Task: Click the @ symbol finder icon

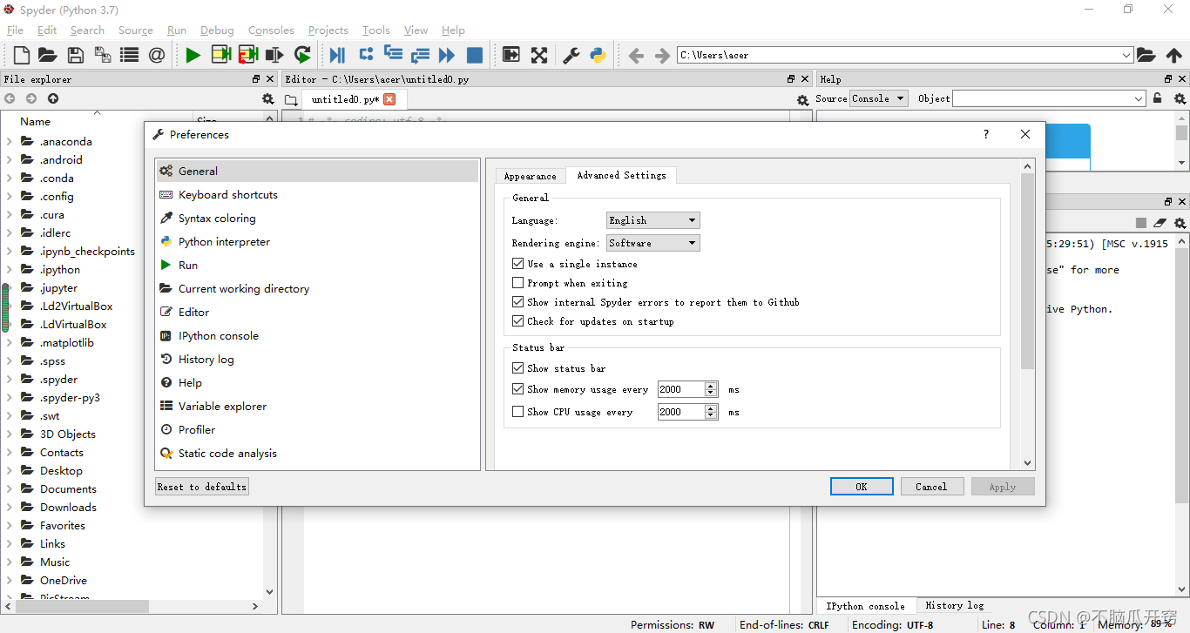Action: (x=157, y=55)
